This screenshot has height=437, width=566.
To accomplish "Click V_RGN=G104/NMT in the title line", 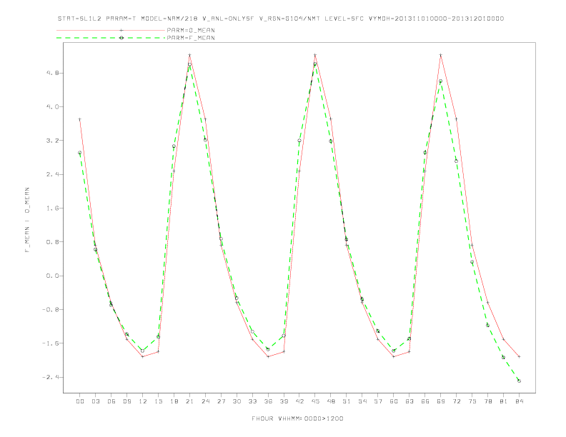I will pos(290,19).
